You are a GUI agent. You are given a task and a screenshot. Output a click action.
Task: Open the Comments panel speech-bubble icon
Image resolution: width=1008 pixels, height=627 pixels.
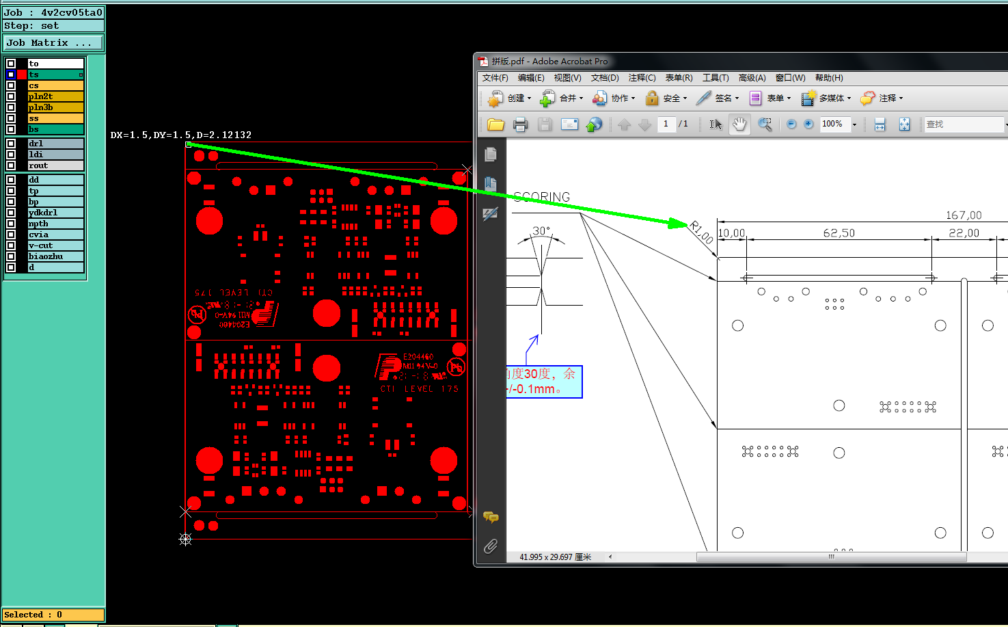click(x=490, y=517)
